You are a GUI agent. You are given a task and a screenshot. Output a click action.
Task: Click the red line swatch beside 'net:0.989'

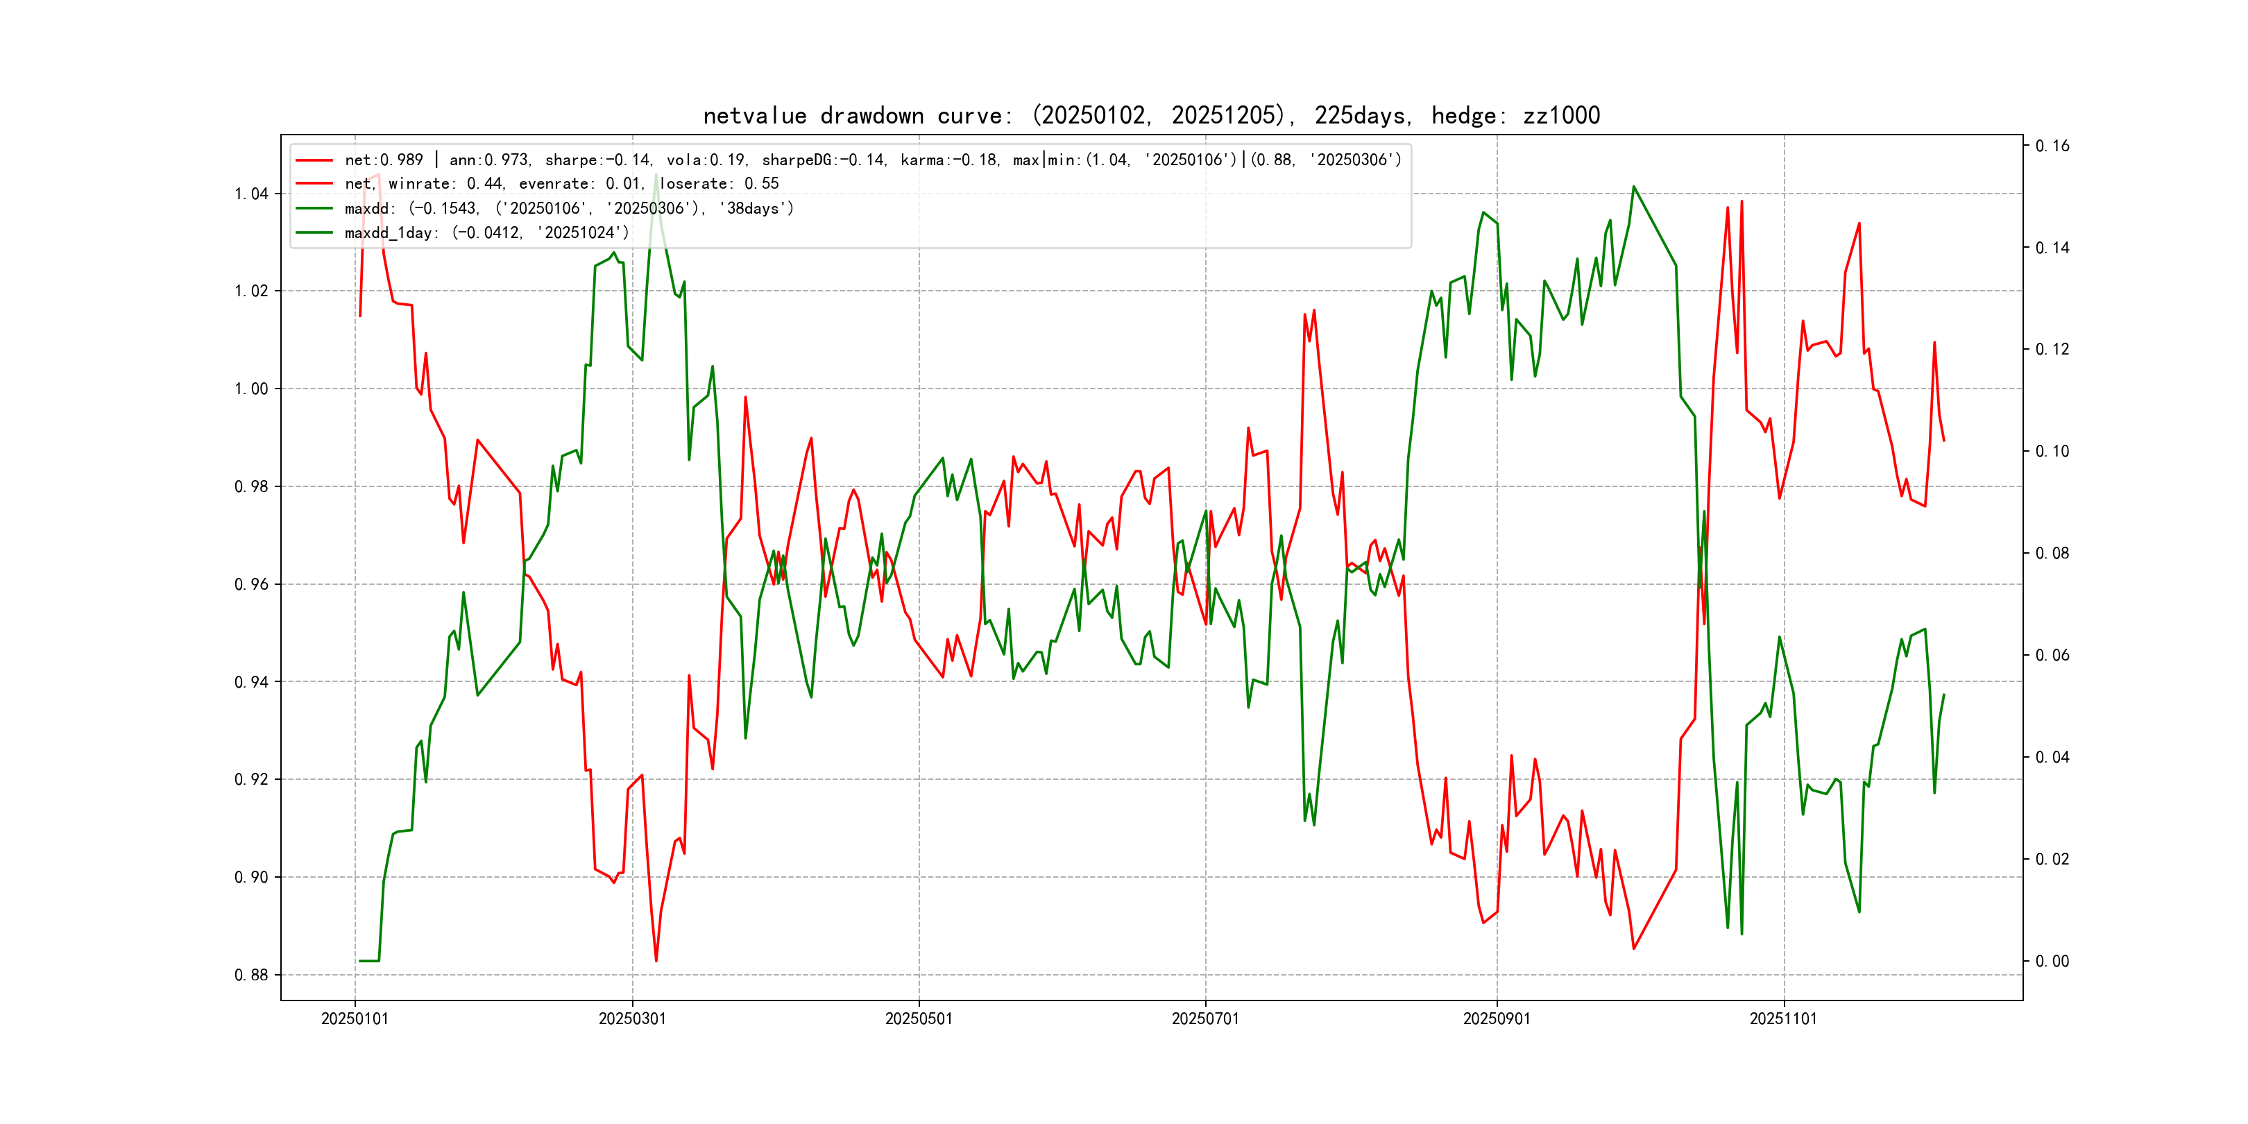[x=314, y=160]
